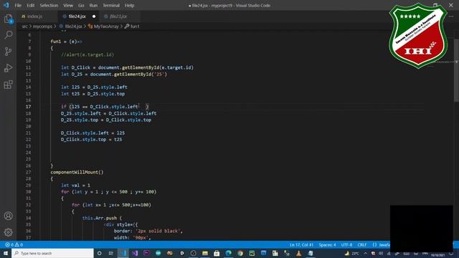Viewport: 459px width, 258px height.
Task: Open the File menu
Action: pyautogui.click(x=18, y=5)
